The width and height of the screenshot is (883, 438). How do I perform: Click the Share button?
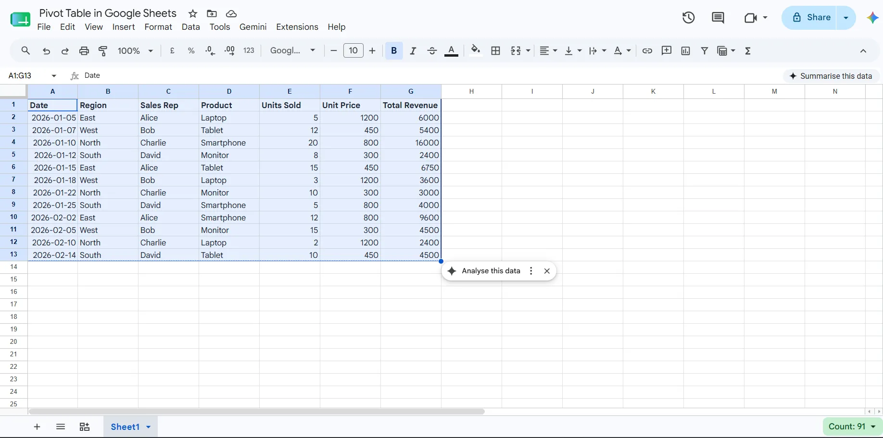click(810, 17)
